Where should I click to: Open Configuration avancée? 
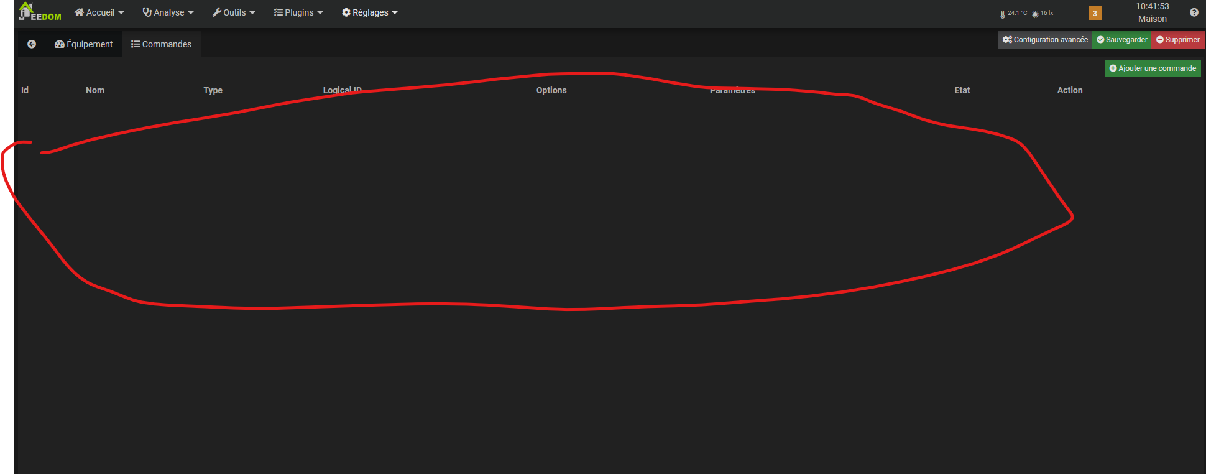click(1045, 40)
